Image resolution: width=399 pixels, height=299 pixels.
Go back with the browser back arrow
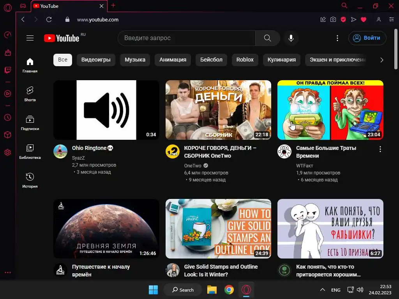coord(23,19)
